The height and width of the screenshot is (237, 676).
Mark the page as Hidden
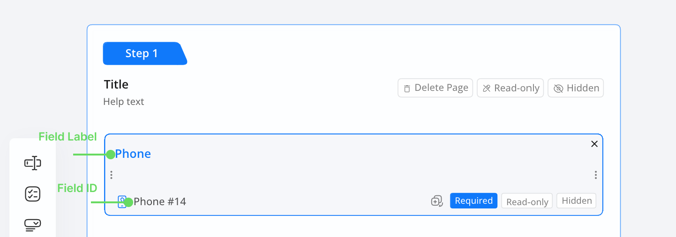pyautogui.click(x=576, y=88)
